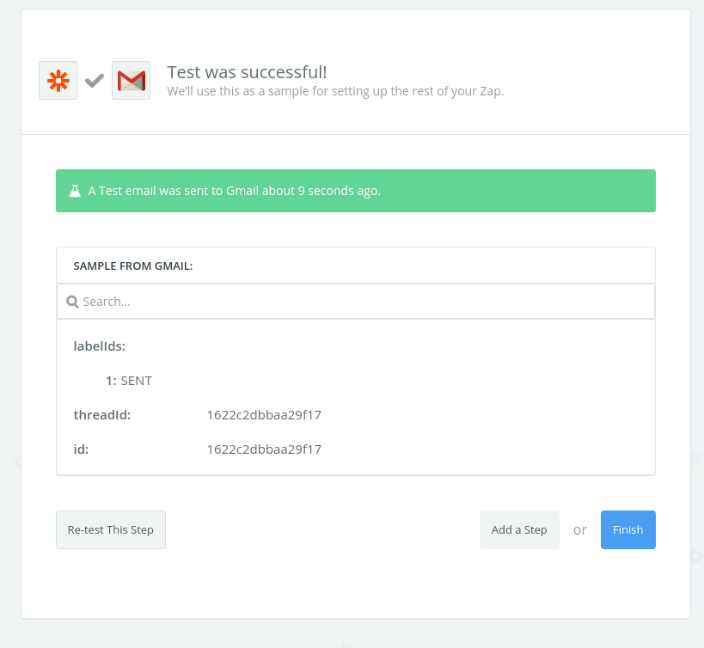The image size is (704, 648).
Task: Click the orange Zapier asterisk icon
Action: click(58, 81)
